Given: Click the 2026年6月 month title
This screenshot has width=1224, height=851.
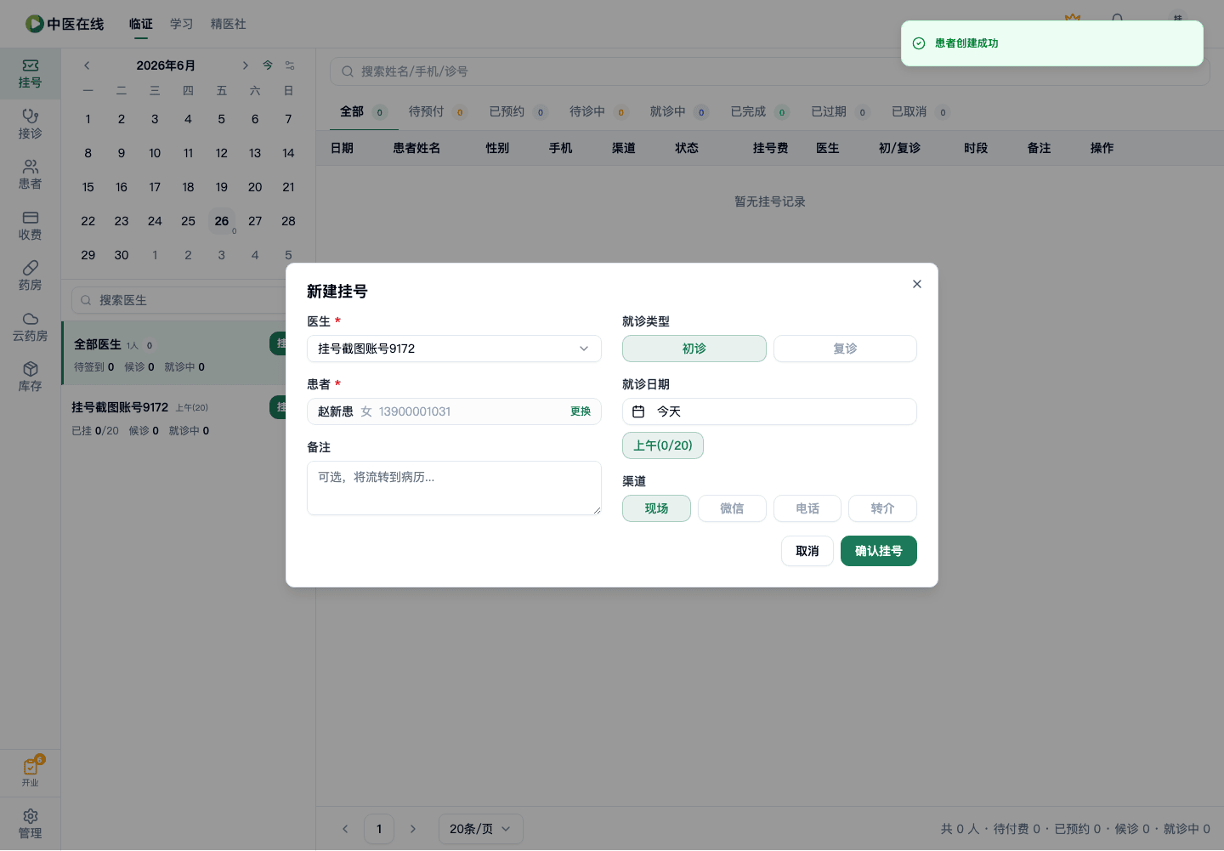Looking at the screenshot, I should (166, 65).
